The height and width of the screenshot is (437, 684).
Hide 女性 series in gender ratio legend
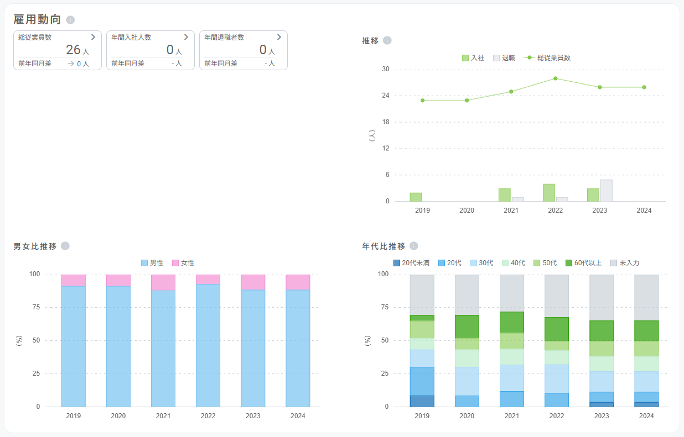tap(183, 263)
